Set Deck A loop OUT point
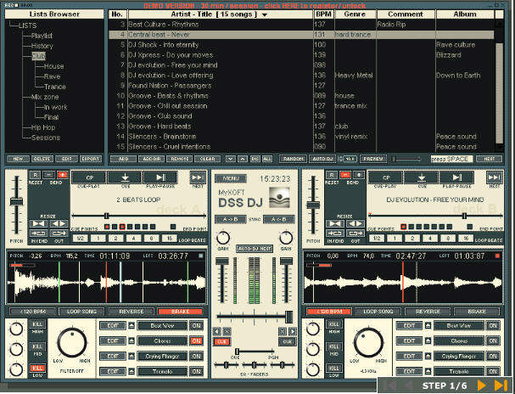515x394 pixels. click(x=59, y=234)
